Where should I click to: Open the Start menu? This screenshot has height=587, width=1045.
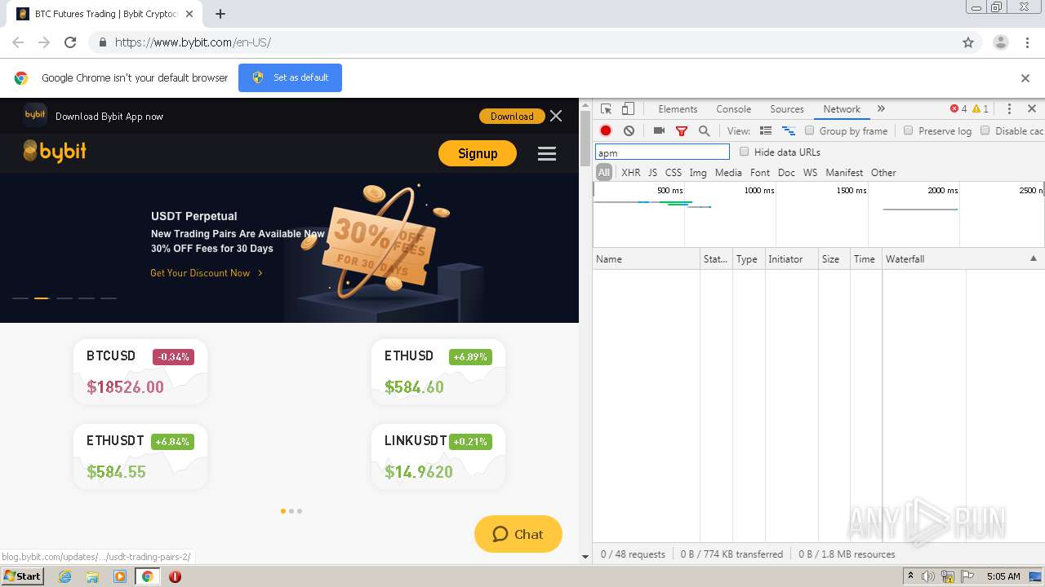(22, 576)
